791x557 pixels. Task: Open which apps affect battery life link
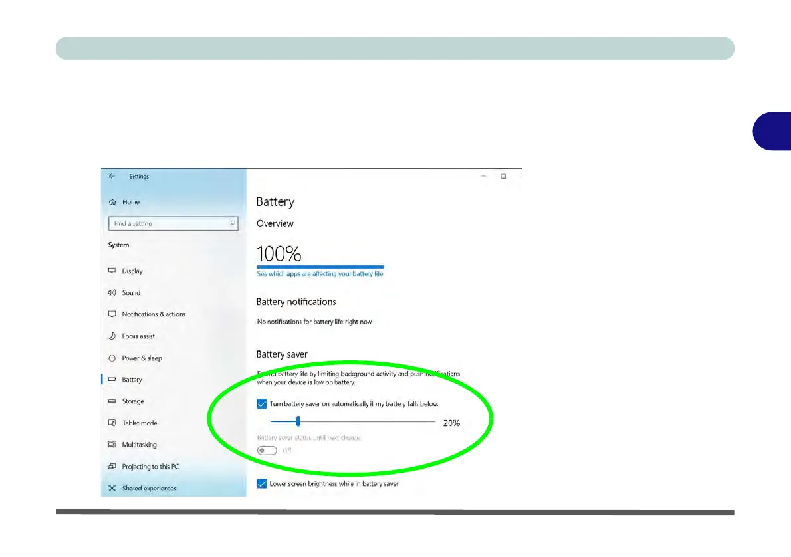320,274
